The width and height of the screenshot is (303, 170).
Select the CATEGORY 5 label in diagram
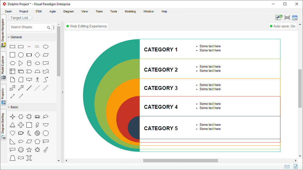point(161,128)
